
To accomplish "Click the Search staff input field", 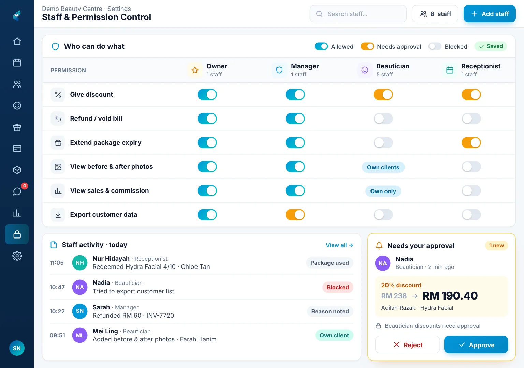I will pyautogui.click(x=358, y=14).
